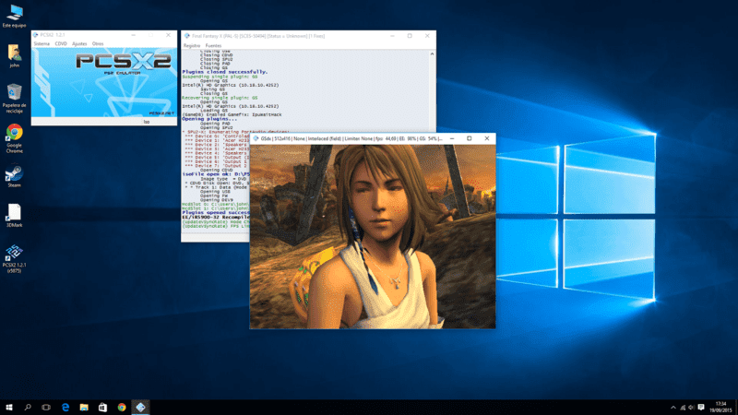
Task: Open the john user folder icon
Action: (x=14, y=55)
